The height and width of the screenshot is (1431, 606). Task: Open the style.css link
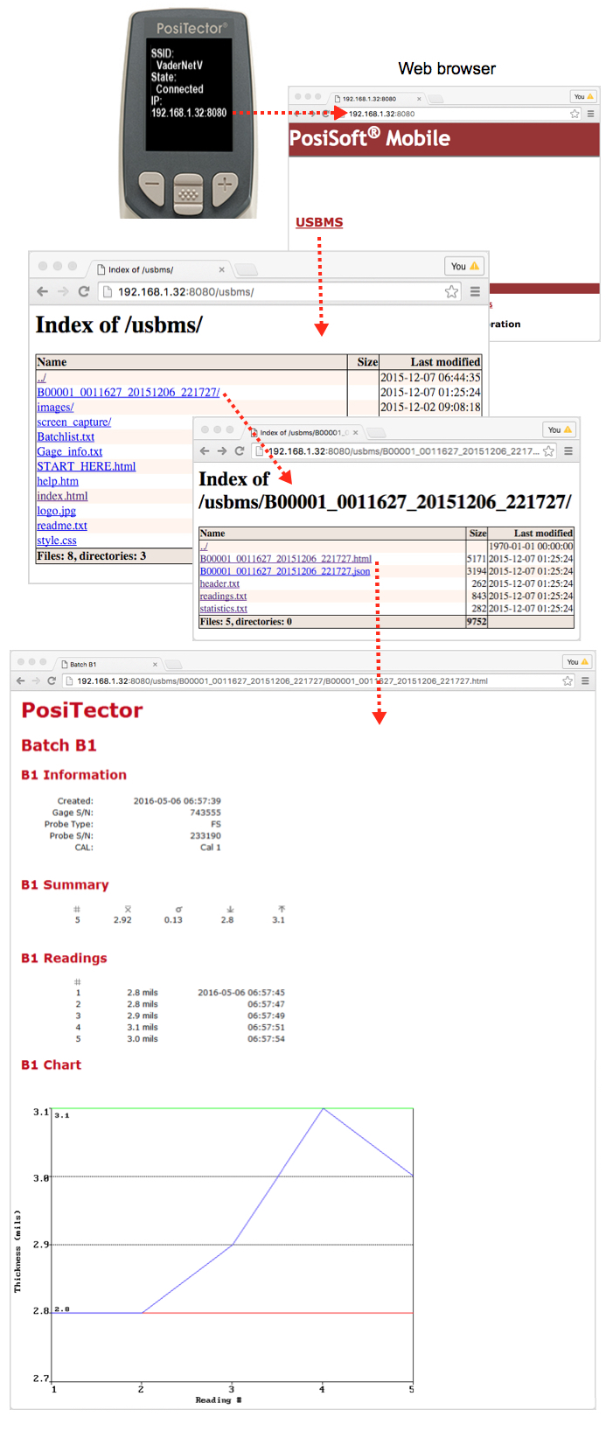57,541
